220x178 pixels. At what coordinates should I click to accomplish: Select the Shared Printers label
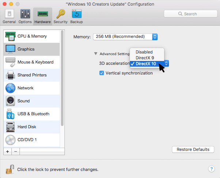pos(32,75)
